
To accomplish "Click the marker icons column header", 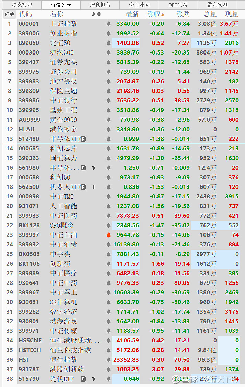I will point(96,14).
